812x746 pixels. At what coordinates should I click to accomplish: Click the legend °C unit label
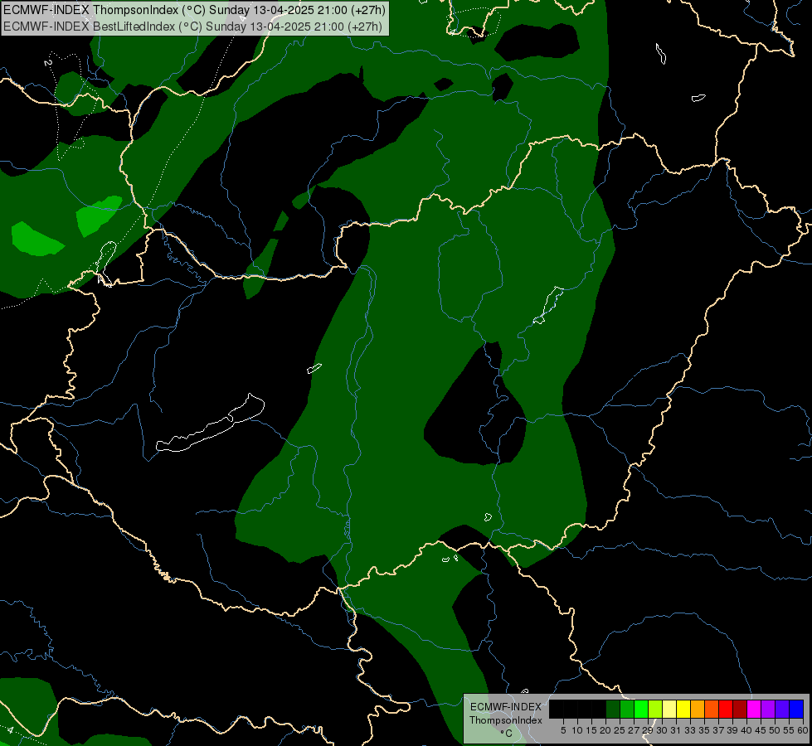507,733
